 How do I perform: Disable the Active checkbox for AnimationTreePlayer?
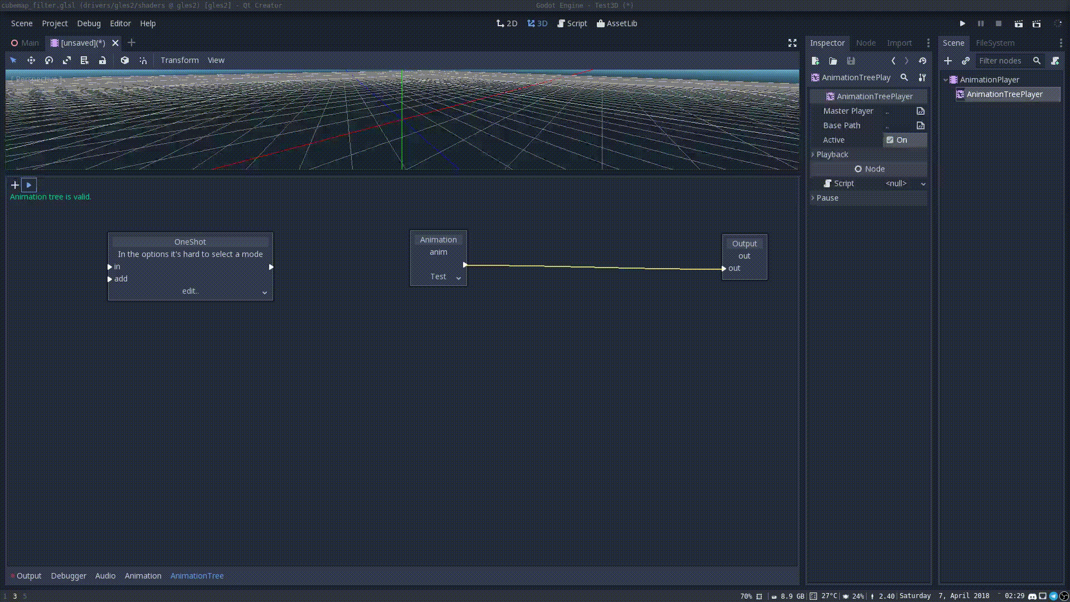click(891, 140)
